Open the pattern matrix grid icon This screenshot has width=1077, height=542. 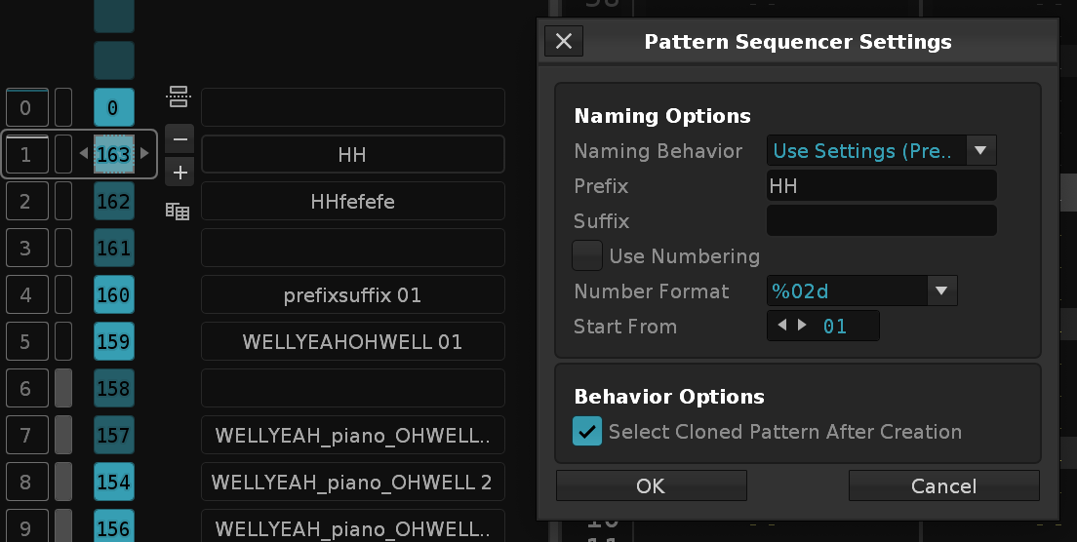coord(178,212)
